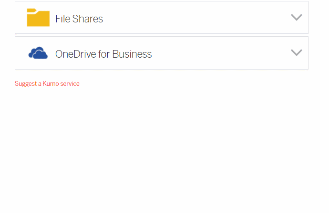The height and width of the screenshot is (213, 329).
Task: Click the down arrow in File Shares row
Action: click(x=297, y=18)
